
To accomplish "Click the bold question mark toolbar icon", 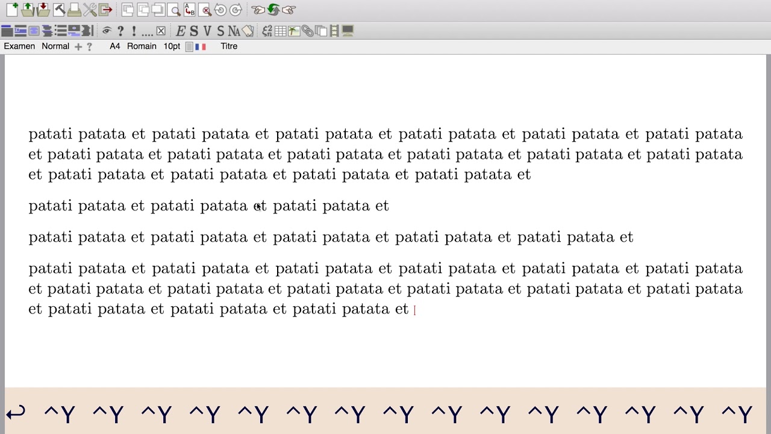I will [x=120, y=31].
